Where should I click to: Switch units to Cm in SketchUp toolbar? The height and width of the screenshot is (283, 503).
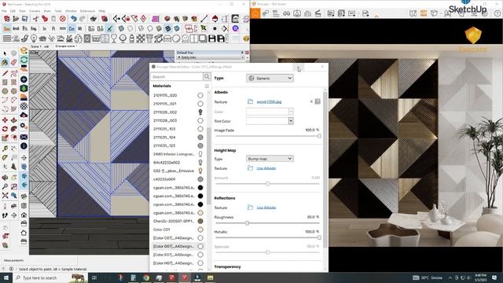pos(72,28)
